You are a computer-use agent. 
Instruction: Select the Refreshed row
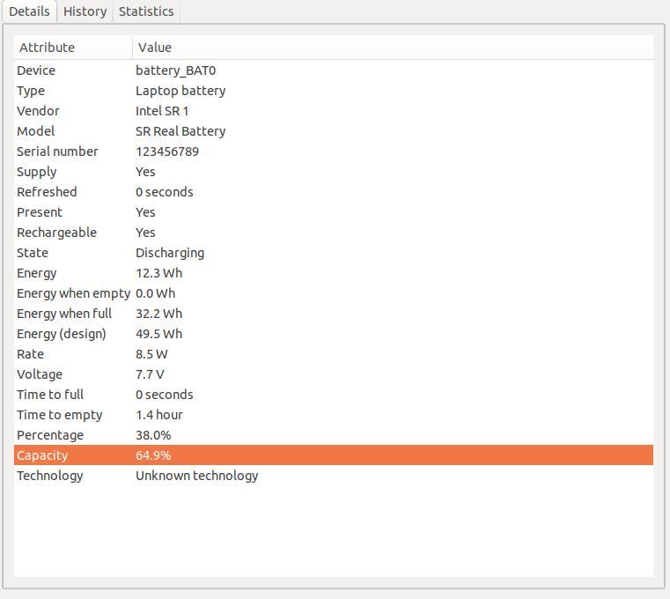334,192
